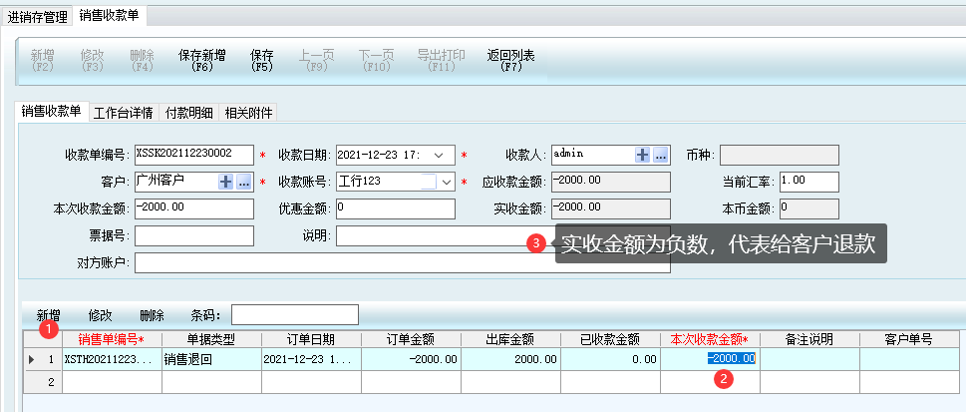
Task: Click 保存新增 (F6) toolbar button
Action: [202, 61]
